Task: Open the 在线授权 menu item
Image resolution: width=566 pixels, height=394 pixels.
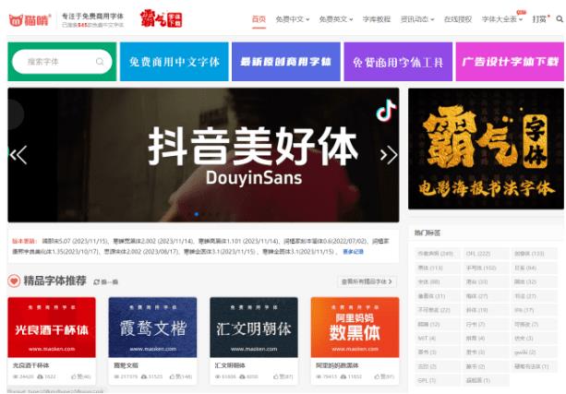Action: tap(458, 19)
